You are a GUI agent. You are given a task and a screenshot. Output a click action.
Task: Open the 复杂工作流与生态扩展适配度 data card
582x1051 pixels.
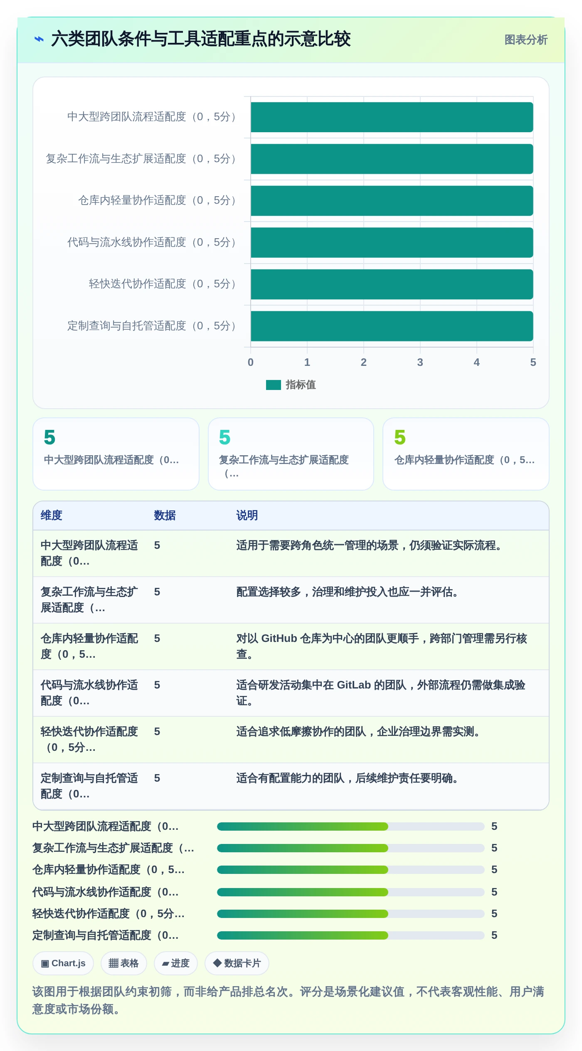click(x=291, y=454)
